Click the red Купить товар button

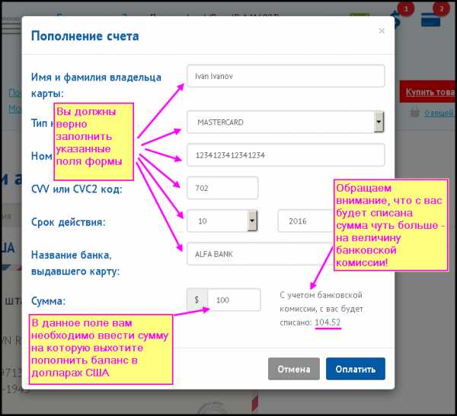point(429,92)
